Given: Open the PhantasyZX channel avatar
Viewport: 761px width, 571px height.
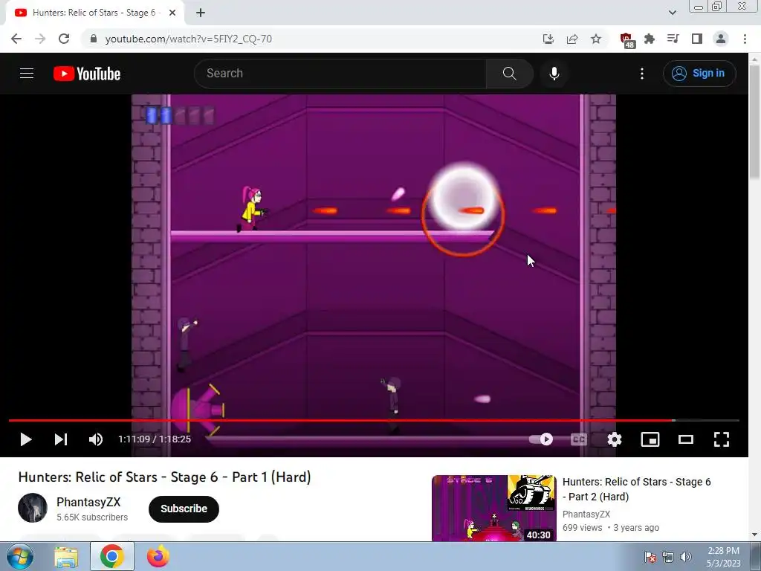Looking at the screenshot, I should point(33,508).
